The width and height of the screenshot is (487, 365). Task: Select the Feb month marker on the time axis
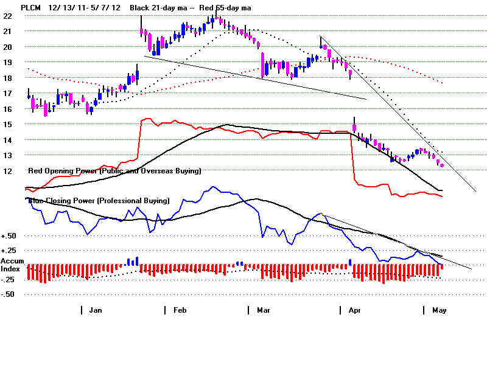[x=179, y=310]
